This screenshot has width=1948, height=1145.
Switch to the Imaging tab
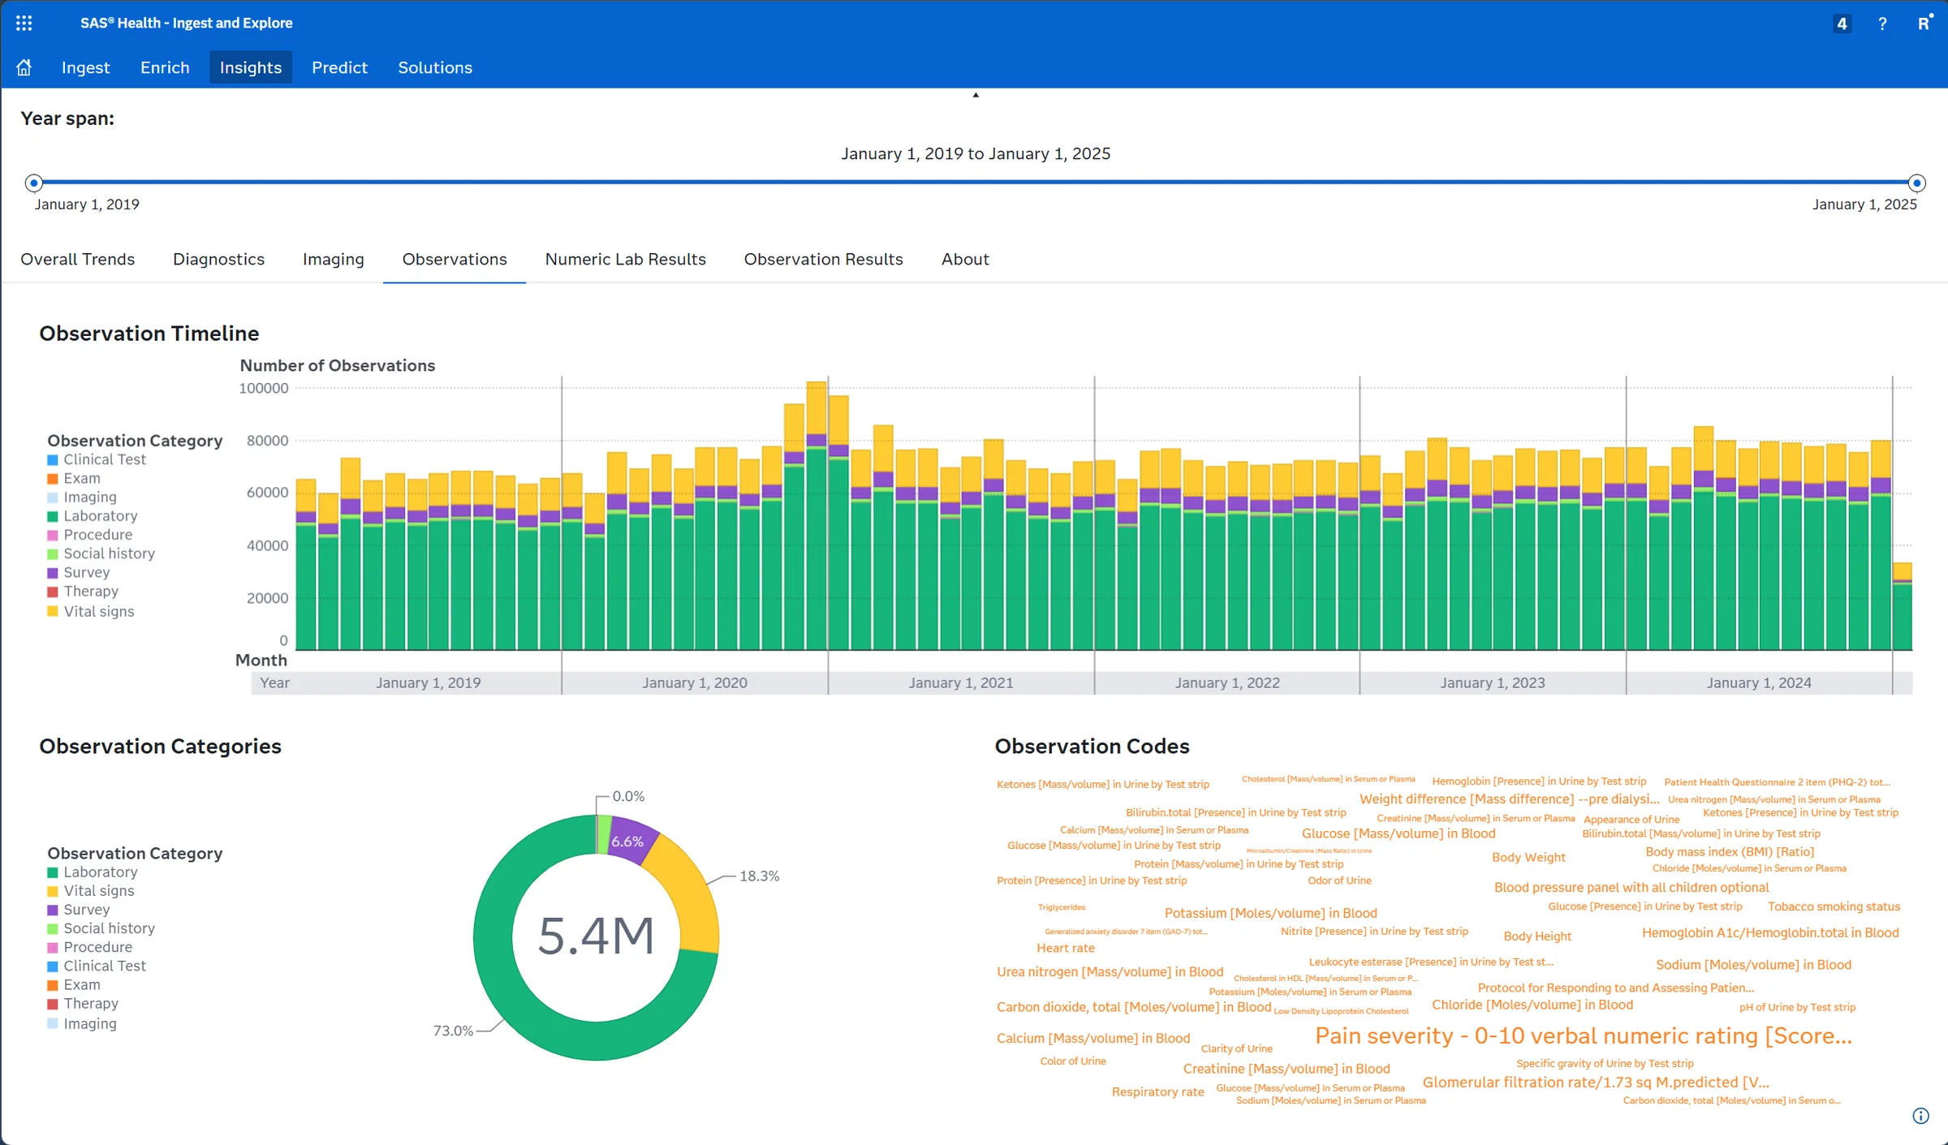(x=333, y=259)
